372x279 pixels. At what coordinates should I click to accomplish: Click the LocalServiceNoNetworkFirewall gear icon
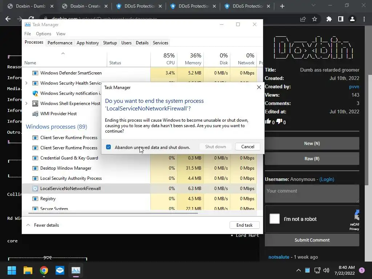click(35, 189)
